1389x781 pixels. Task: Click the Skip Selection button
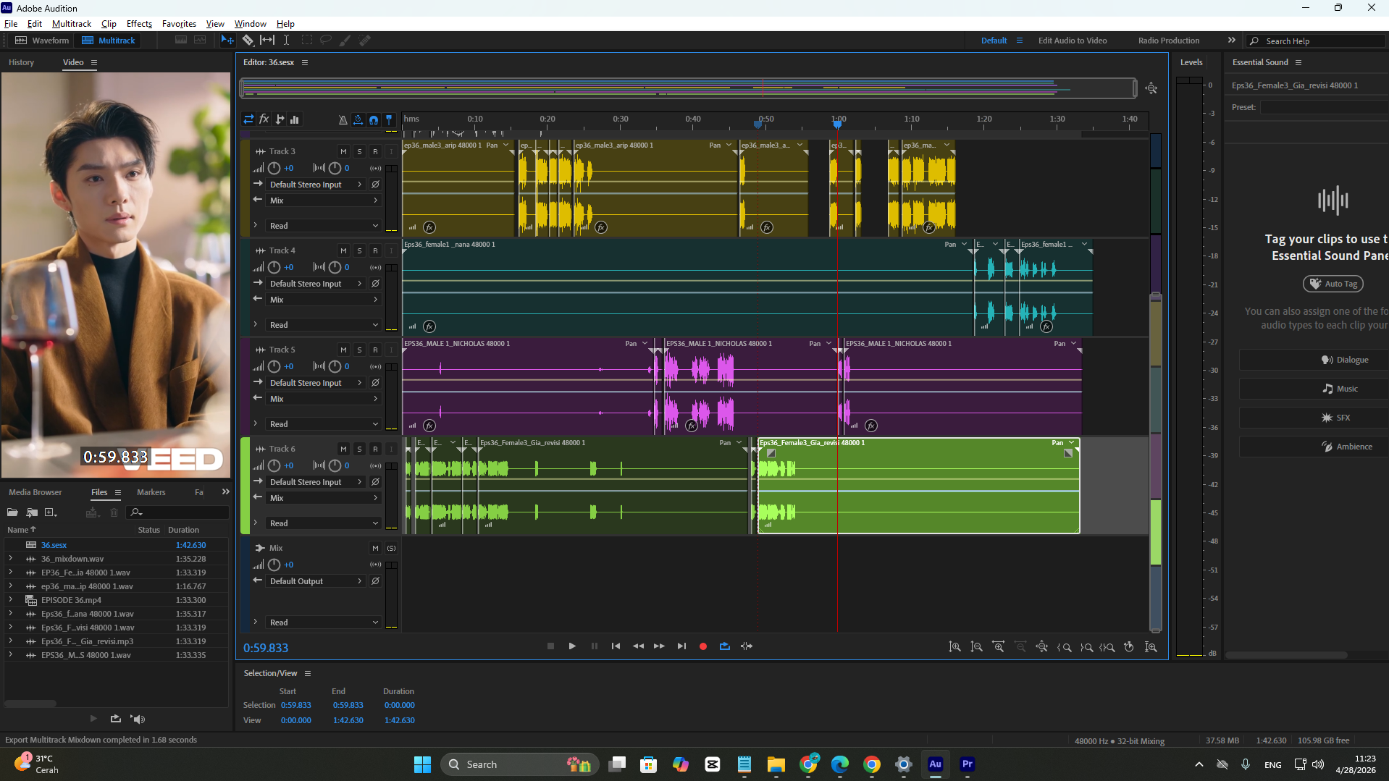[747, 646]
